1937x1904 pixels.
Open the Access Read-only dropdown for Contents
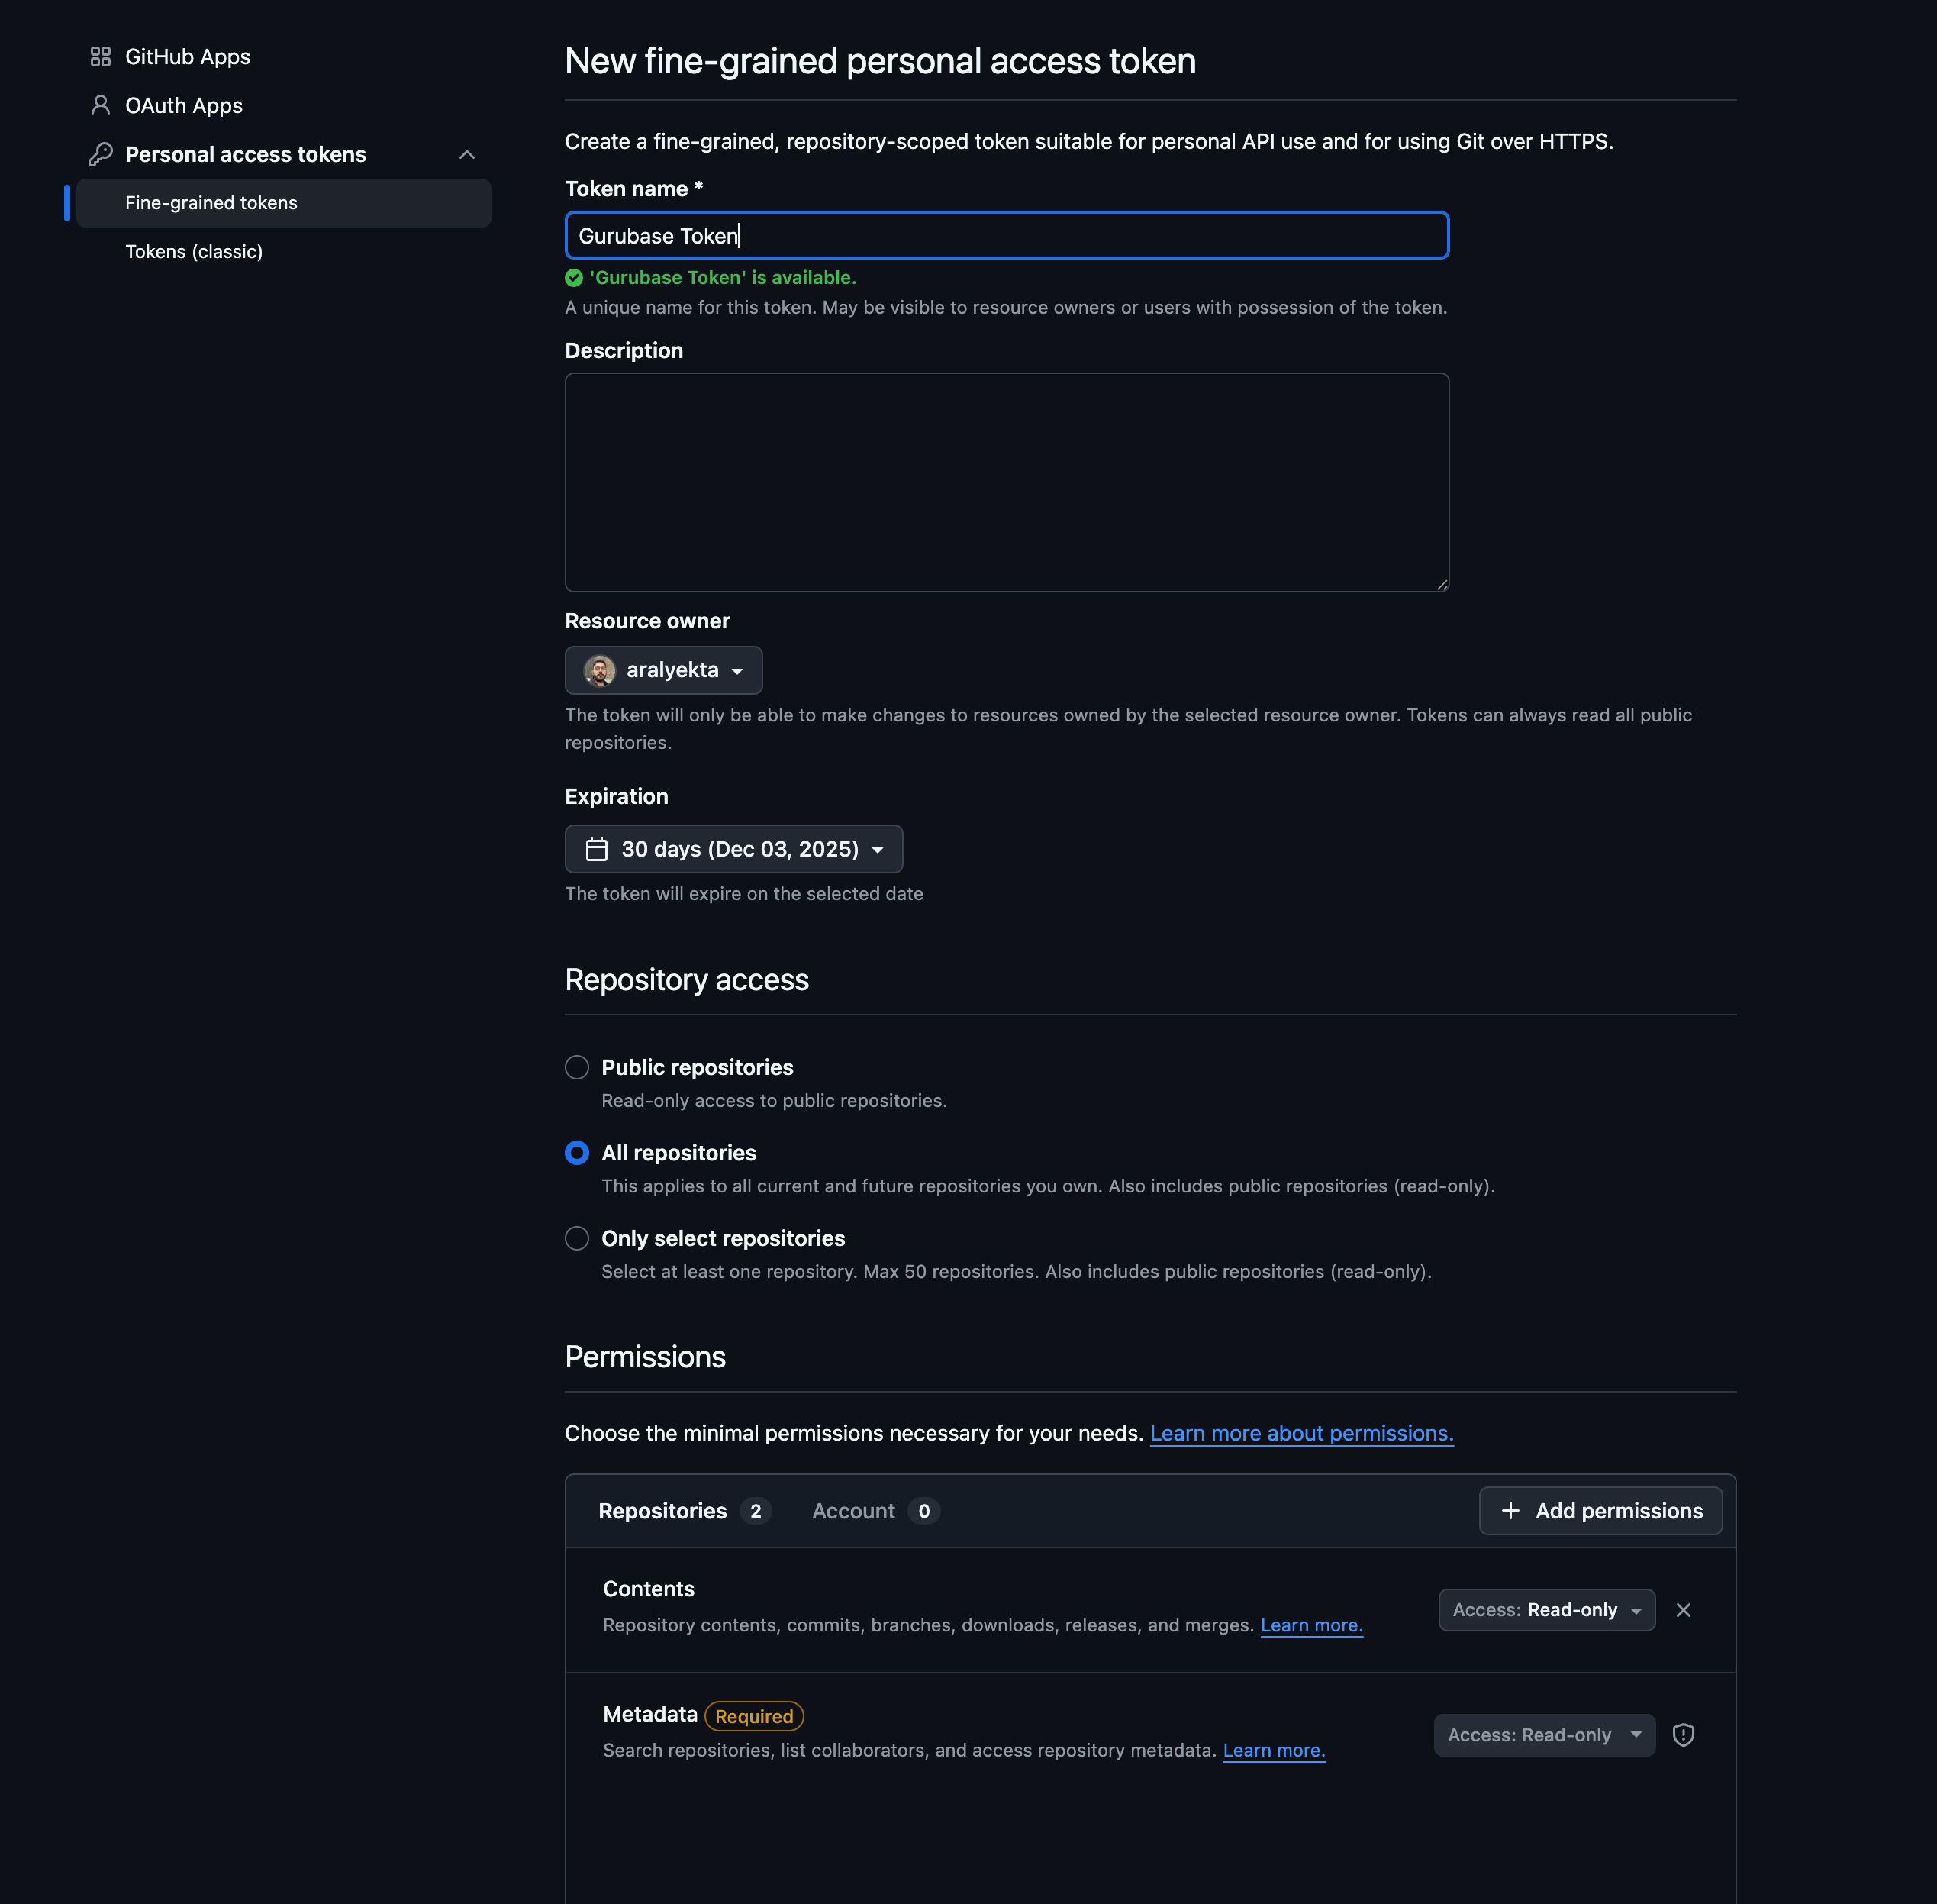[1545, 1610]
